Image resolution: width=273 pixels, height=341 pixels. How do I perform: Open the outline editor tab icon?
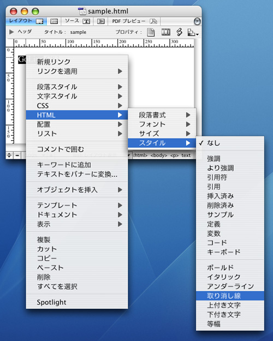click(100, 21)
